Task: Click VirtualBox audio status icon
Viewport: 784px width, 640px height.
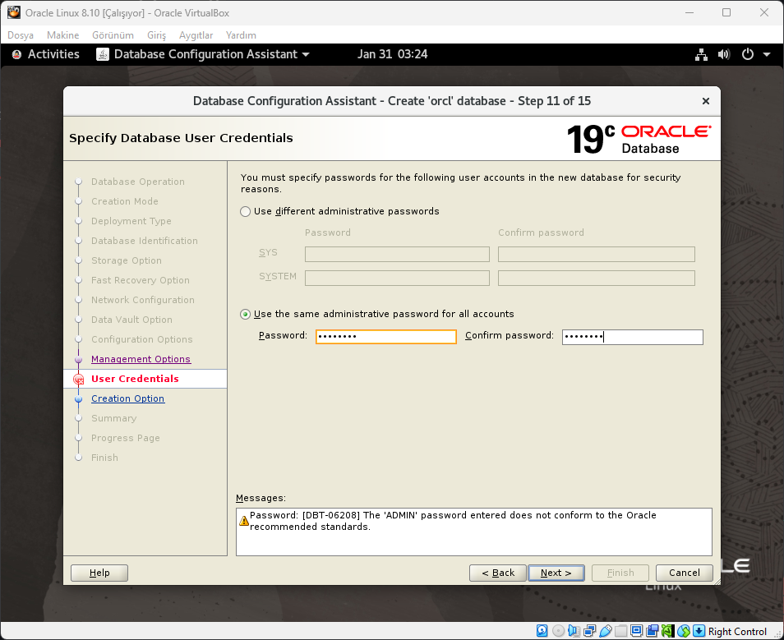Action: pos(574,631)
